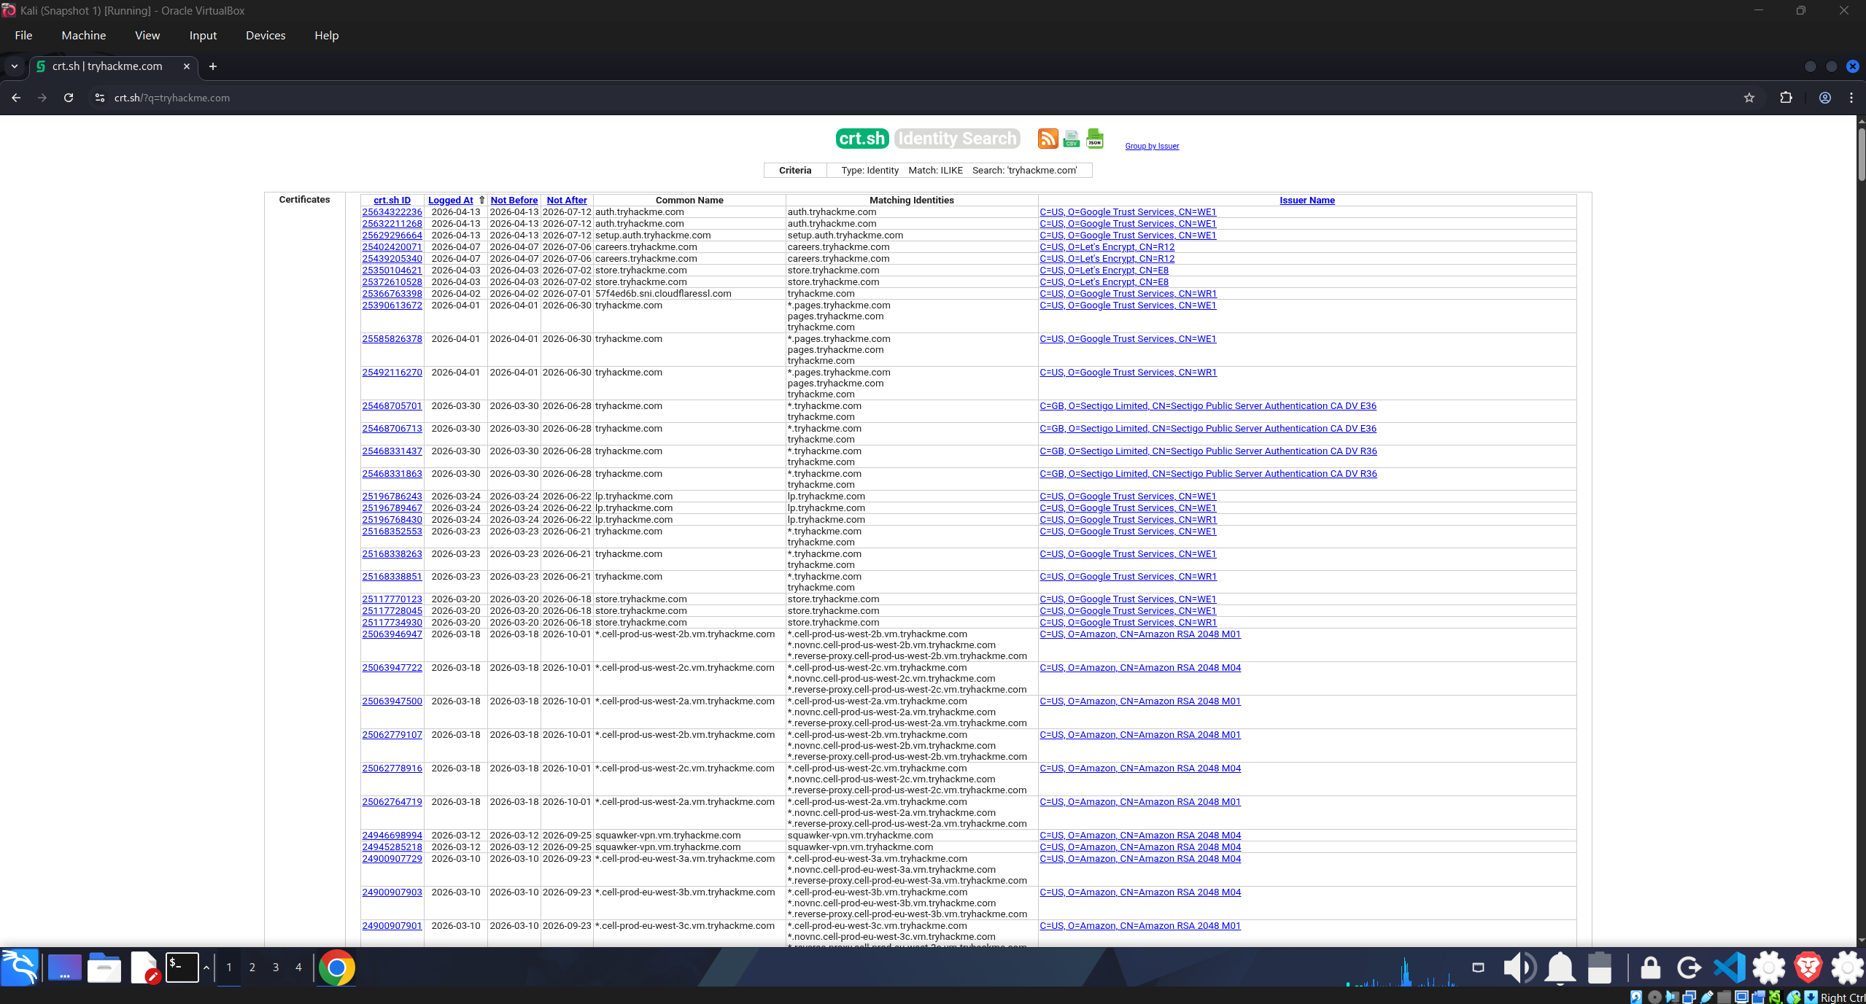Show notifications via the bell icon
The width and height of the screenshot is (1866, 1004).
(x=1560, y=968)
